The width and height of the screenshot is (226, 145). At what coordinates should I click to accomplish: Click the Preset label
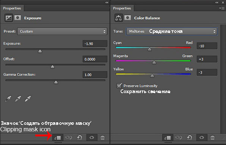tap(9, 31)
